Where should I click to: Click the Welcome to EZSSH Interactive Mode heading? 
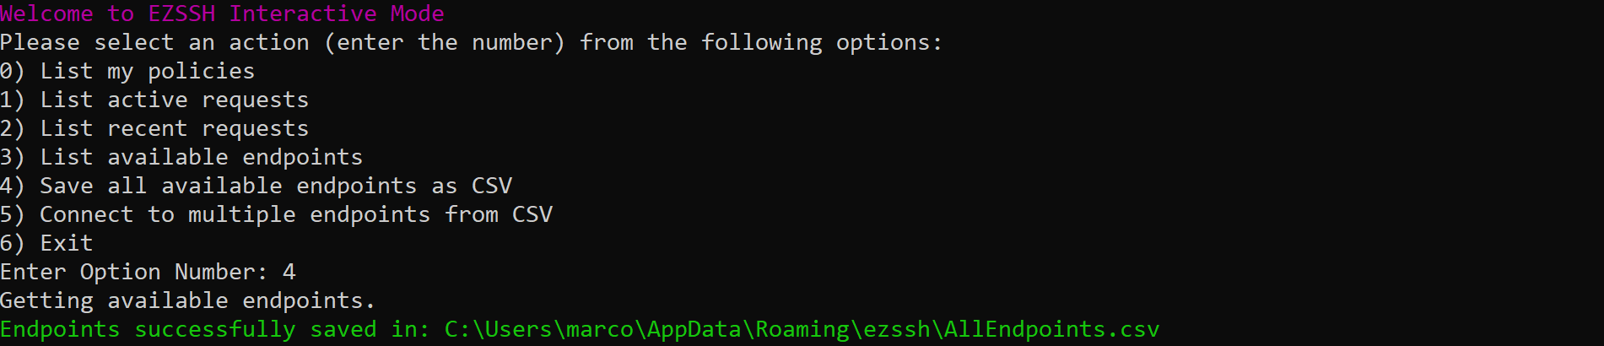tap(222, 14)
